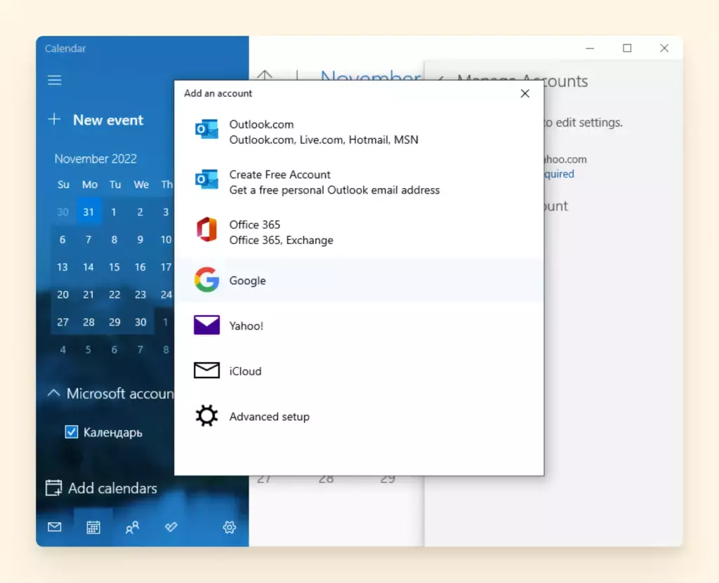
Task: Click the Office 365 logo icon
Action: [207, 229]
